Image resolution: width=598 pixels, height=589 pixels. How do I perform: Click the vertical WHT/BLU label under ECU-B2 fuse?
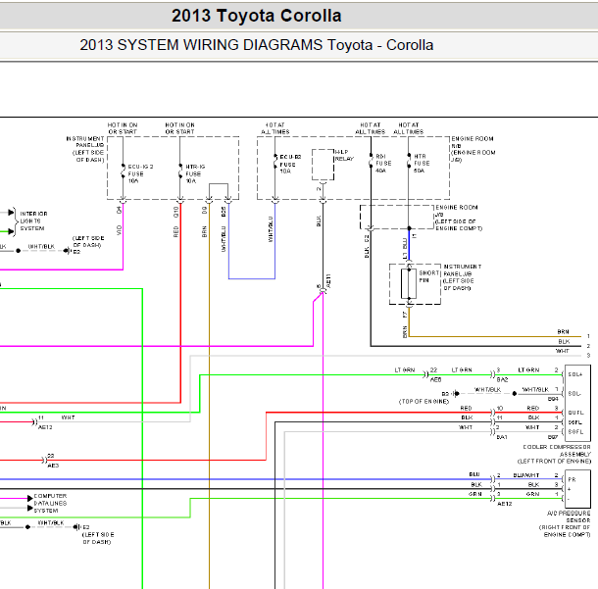(x=271, y=229)
